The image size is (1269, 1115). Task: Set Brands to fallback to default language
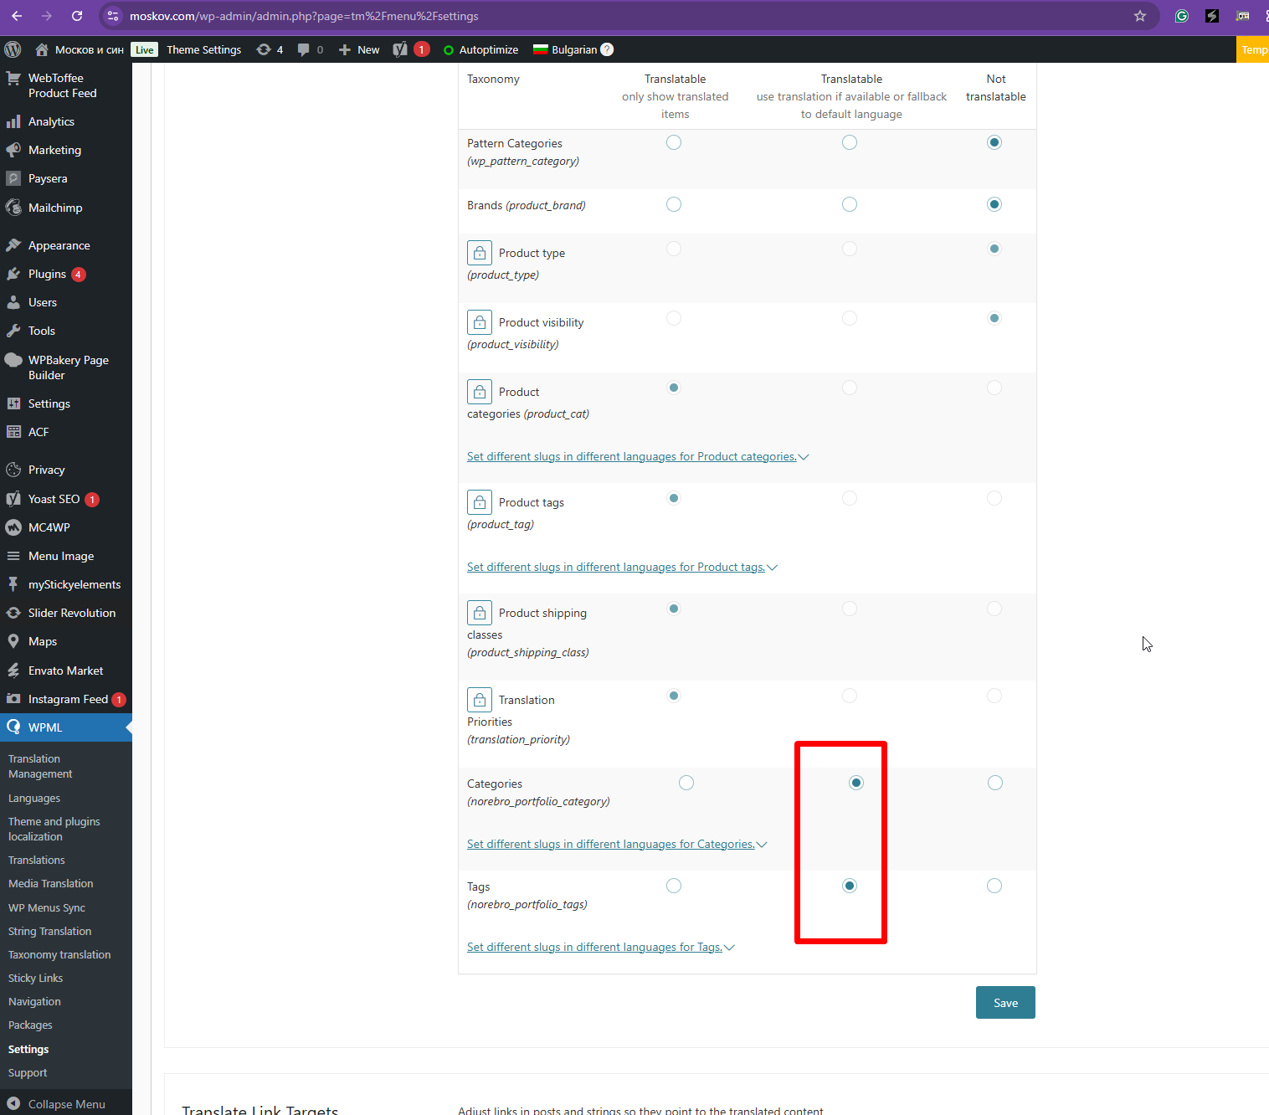point(850,204)
